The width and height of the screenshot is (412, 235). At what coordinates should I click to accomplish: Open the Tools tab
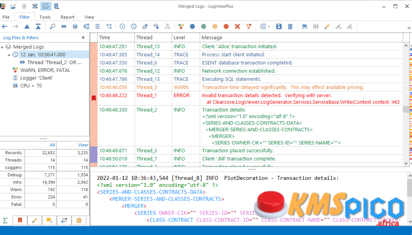point(45,17)
